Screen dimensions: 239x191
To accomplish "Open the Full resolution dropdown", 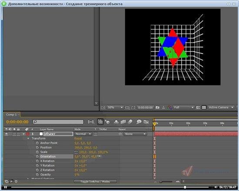I will [x=183, y=107].
